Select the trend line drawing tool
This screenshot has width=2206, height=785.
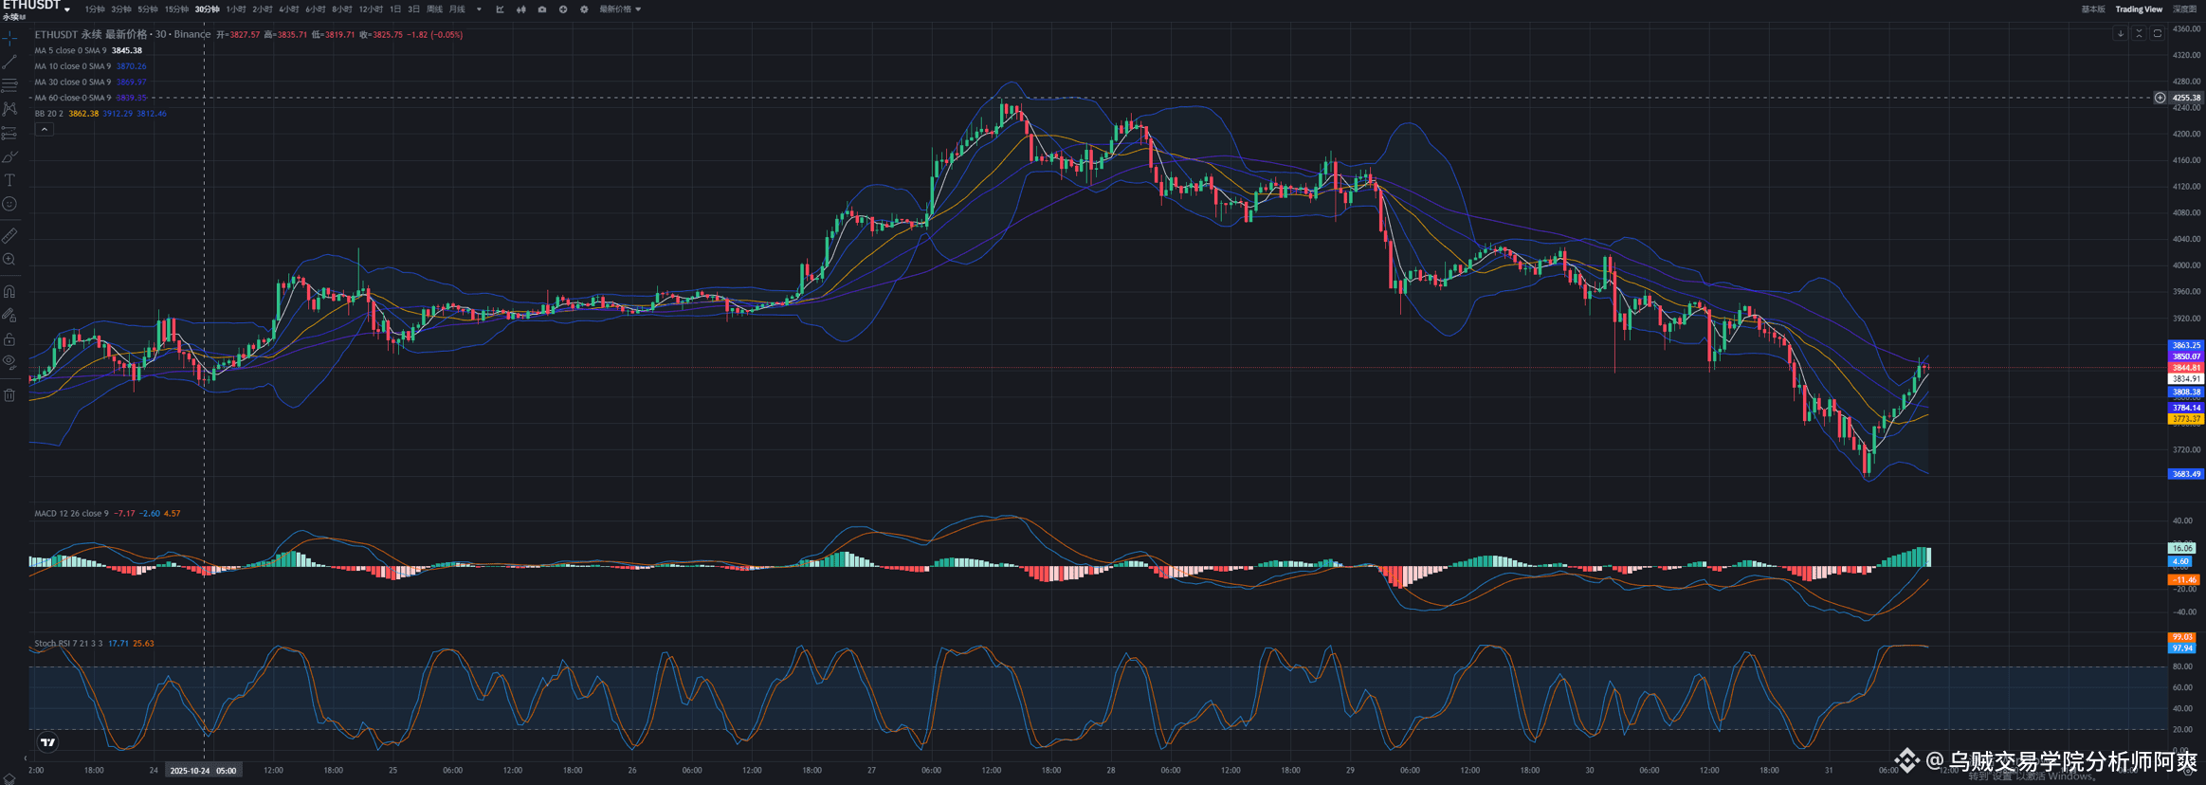[9, 62]
